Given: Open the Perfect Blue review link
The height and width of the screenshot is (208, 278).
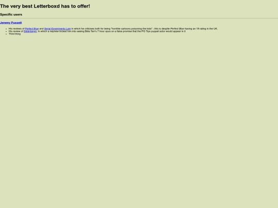Looking at the screenshot, I should [32, 29].
